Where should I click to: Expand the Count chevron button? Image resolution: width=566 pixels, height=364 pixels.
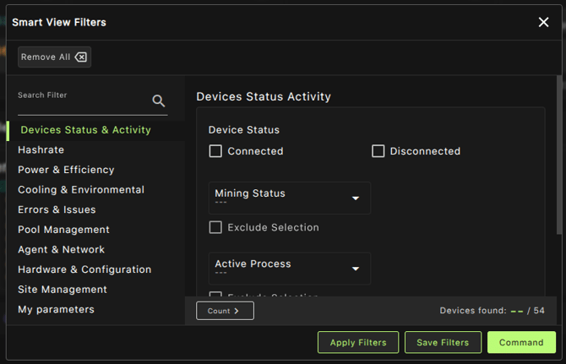pos(225,311)
